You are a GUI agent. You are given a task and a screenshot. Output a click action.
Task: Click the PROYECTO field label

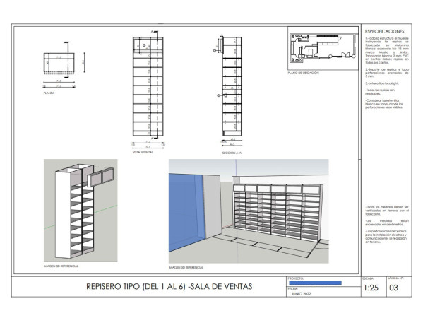pyautogui.click(x=295, y=278)
